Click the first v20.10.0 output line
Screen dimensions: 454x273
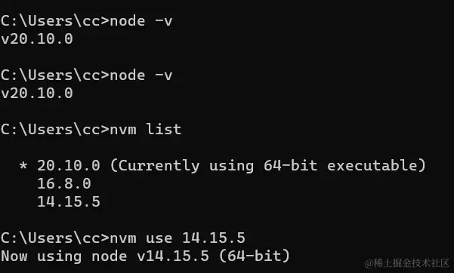(x=37, y=38)
